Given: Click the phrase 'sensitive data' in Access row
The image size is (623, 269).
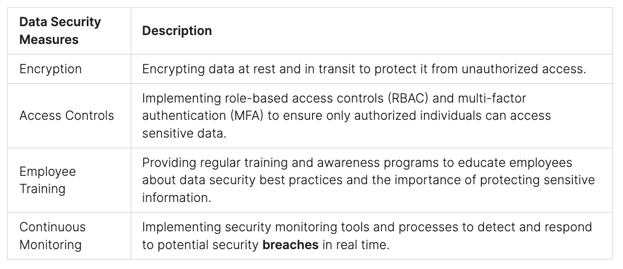Looking at the screenshot, I should coord(184,133).
